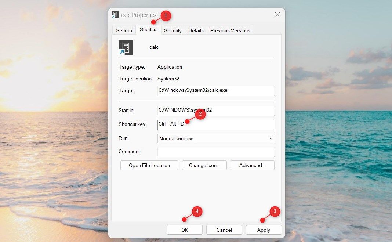
Task: Click the Advanced button
Action: [252, 165]
